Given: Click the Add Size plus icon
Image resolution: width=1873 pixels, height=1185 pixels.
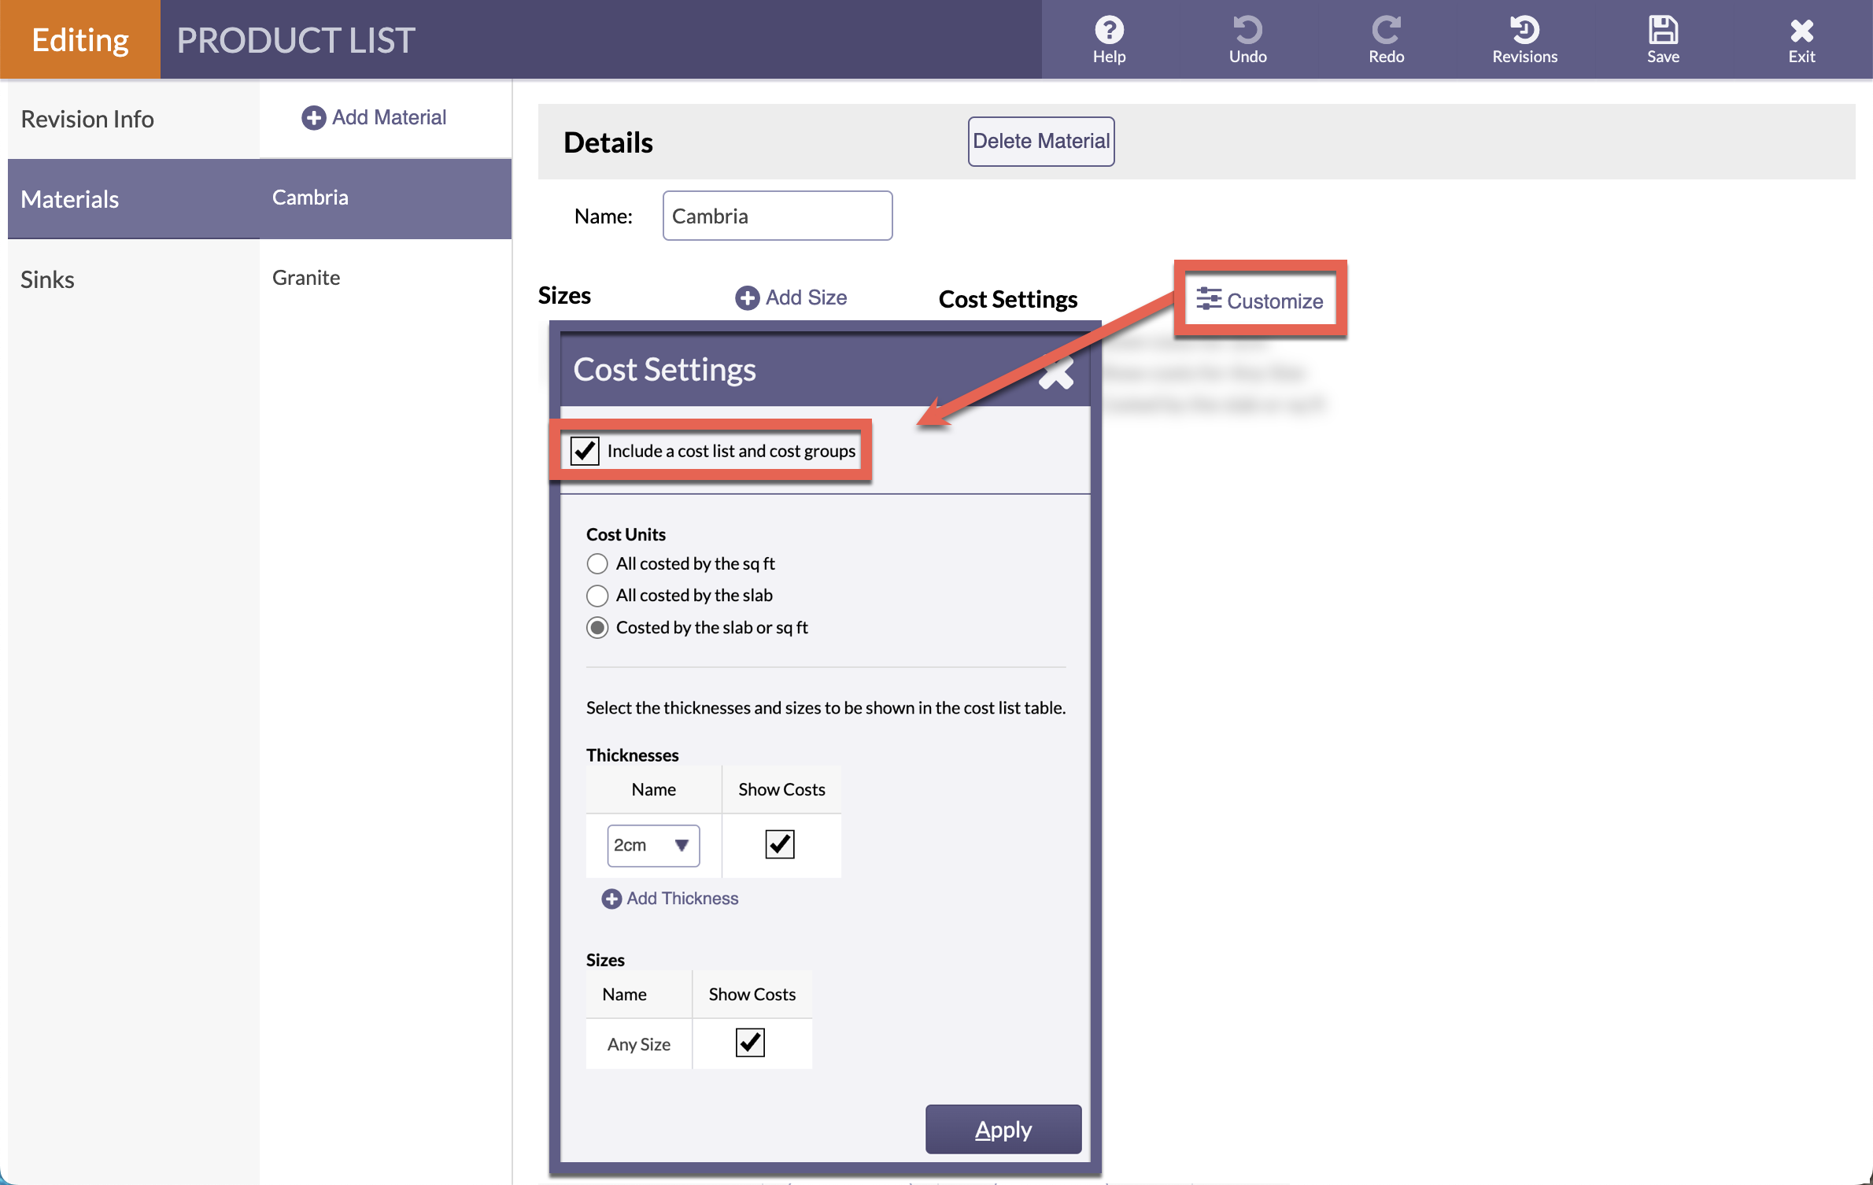Looking at the screenshot, I should 747,298.
